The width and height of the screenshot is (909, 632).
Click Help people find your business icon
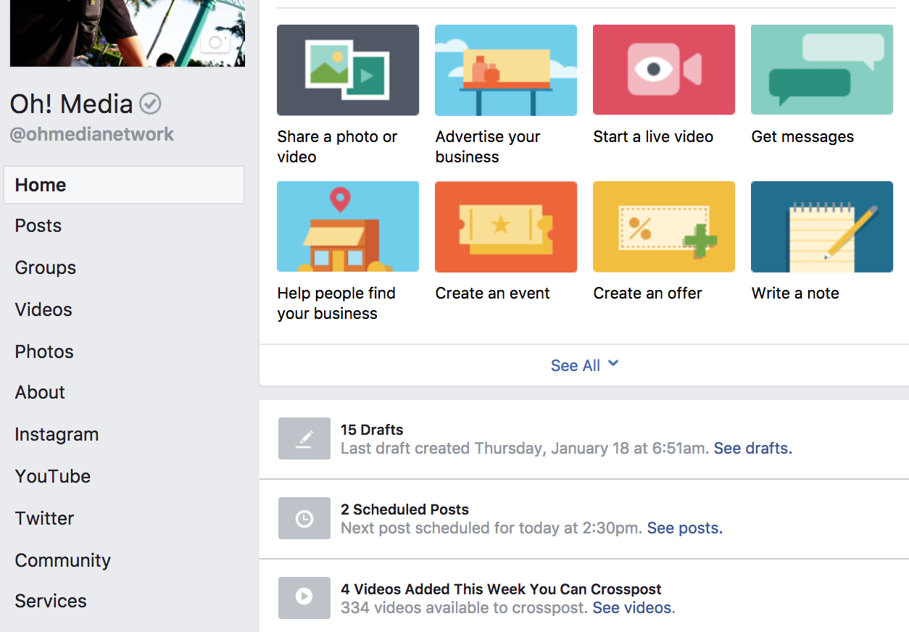coord(348,227)
